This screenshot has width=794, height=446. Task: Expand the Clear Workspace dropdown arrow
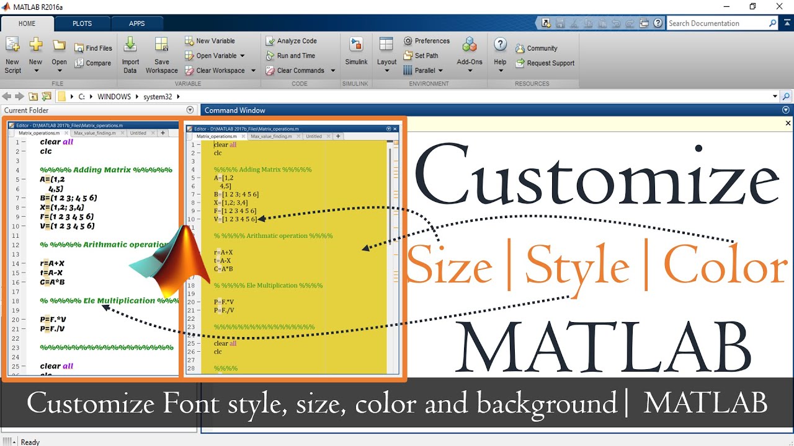(x=252, y=71)
